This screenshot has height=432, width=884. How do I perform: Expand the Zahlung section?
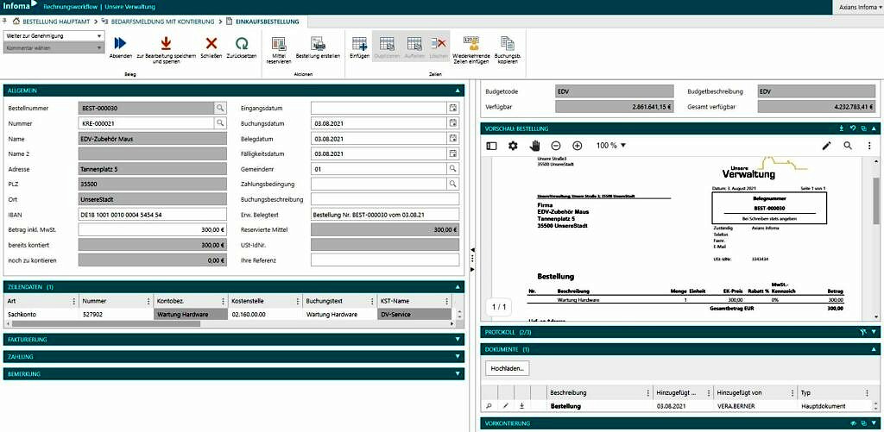tap(458, 356)
